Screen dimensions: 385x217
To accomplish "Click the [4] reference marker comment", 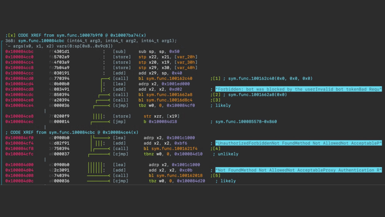I will pyautogui.click(x=216, y=149).
